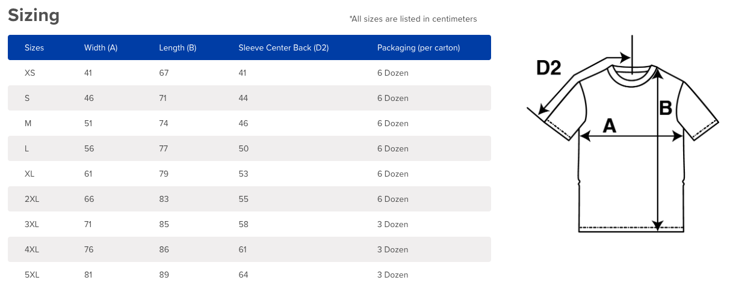This screenshot has width=730, height=295.
Task: Click Sleeve Center Back (D2) header
Action: tap(283, 47)
